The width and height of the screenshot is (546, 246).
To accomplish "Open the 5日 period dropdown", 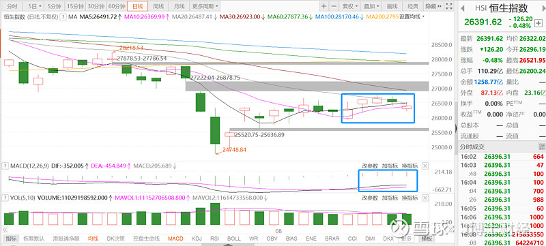I will click(35, 6).
